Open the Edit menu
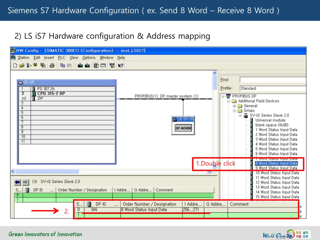 pos(37,57)
